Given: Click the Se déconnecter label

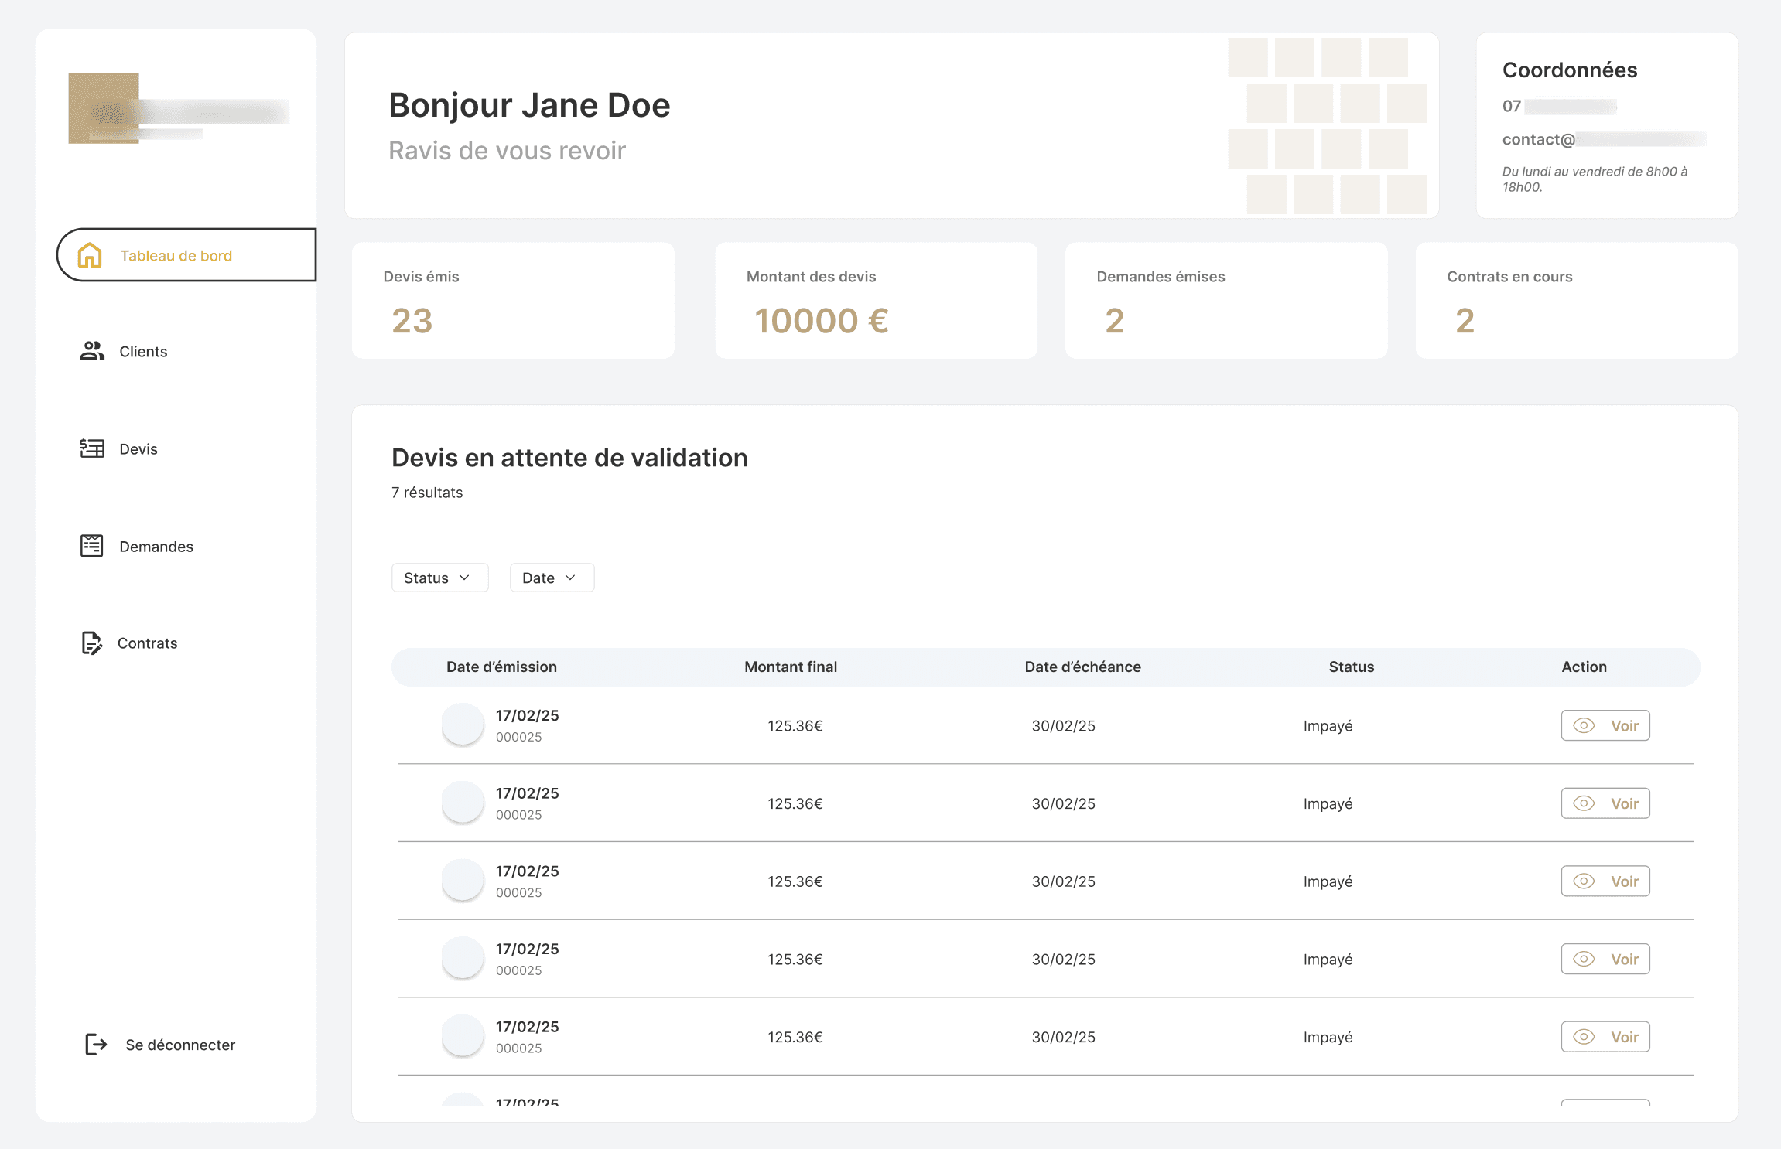Looking at the screenshot, I should point(180,1045).
